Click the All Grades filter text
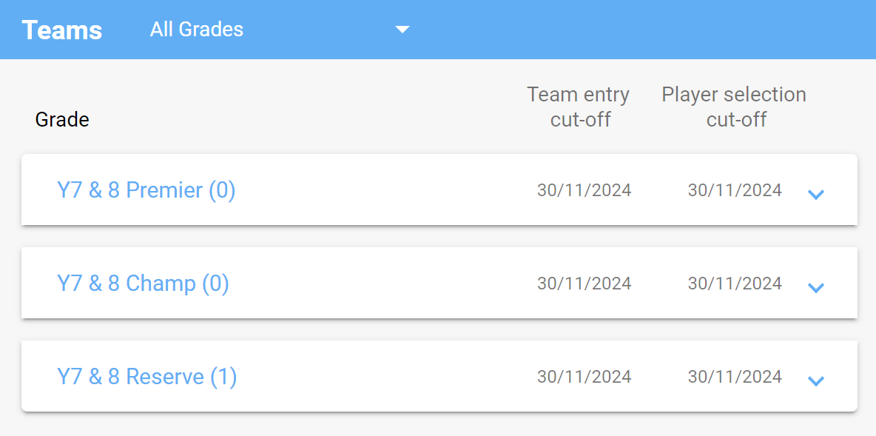 197,29
